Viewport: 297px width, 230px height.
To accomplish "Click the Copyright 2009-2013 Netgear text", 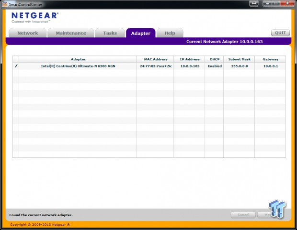I will click(x=40, y=225).
